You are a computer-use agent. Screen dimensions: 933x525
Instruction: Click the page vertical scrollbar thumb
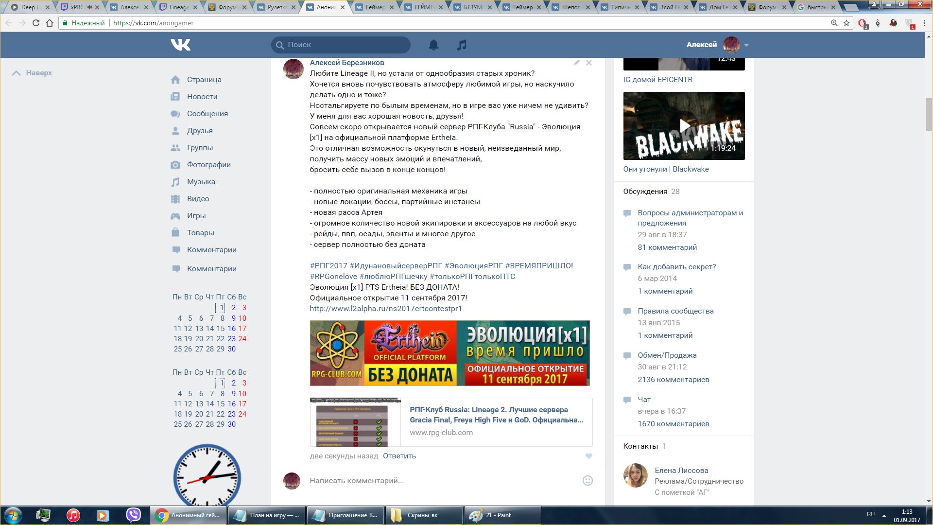(x=929, y=114)
